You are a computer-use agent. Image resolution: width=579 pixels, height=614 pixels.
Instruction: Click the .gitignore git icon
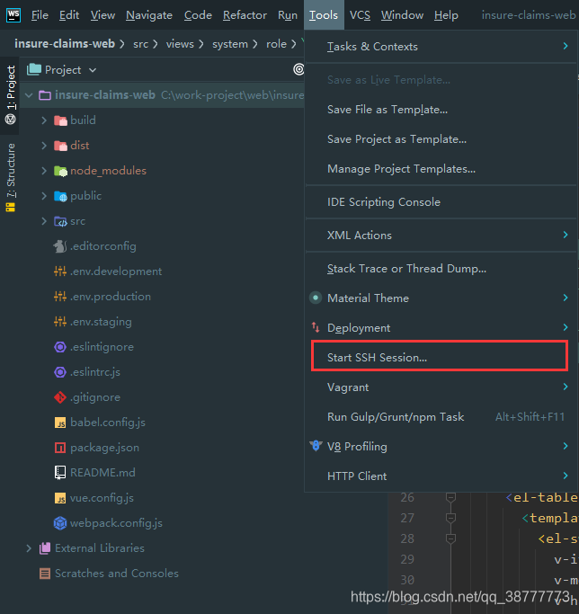(60, 397)
